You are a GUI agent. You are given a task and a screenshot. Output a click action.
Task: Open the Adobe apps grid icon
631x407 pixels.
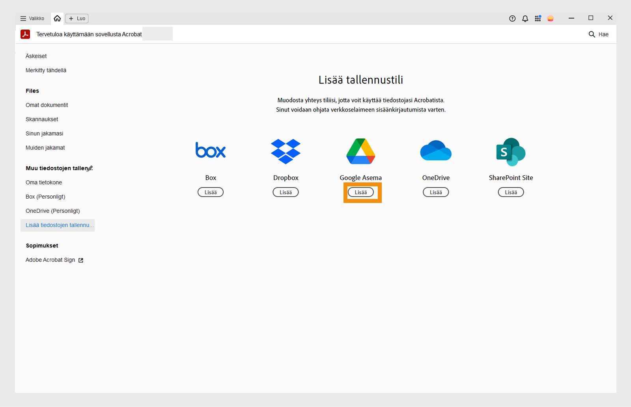click(538, 18)
